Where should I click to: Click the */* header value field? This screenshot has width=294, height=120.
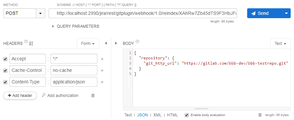tap(74, 59)
